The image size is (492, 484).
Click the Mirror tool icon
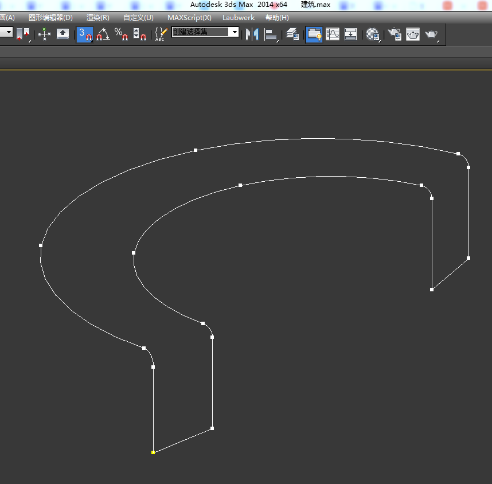click(x=252, y=34)
